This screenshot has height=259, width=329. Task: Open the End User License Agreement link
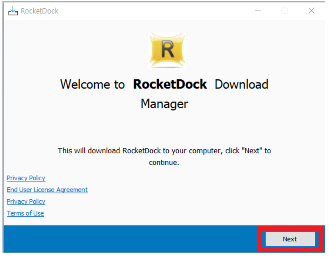tap(47, 190)
